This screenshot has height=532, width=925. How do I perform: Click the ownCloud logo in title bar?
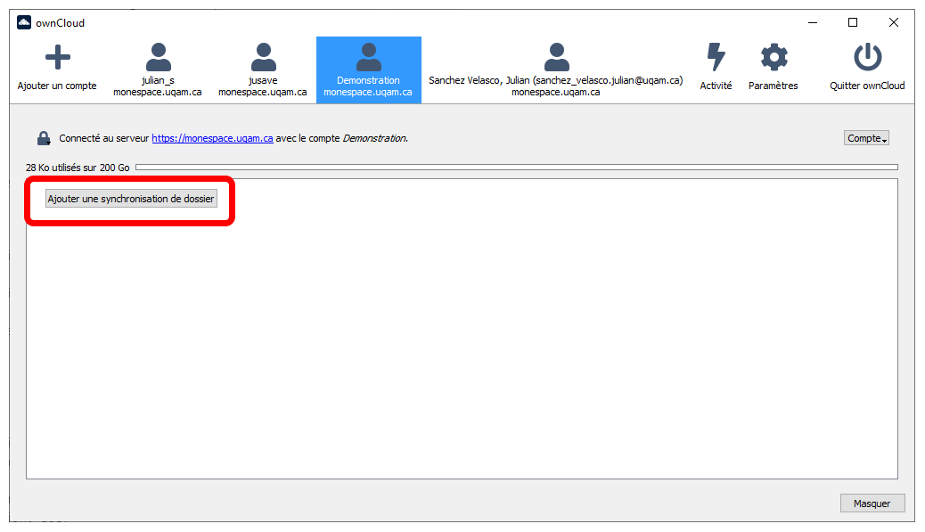click(x=23, y=22)
